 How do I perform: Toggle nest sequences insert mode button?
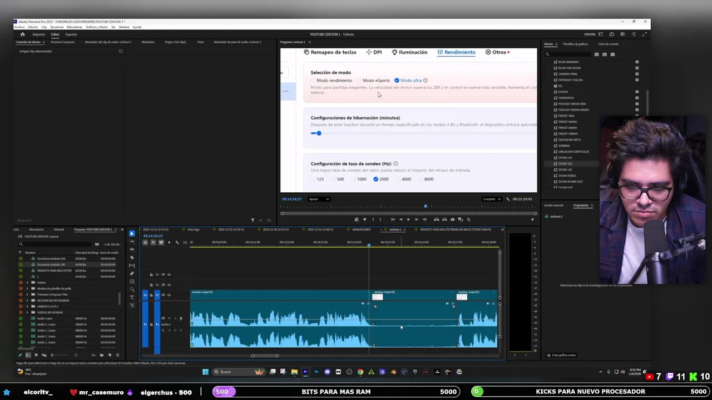[x=145, y=242]
